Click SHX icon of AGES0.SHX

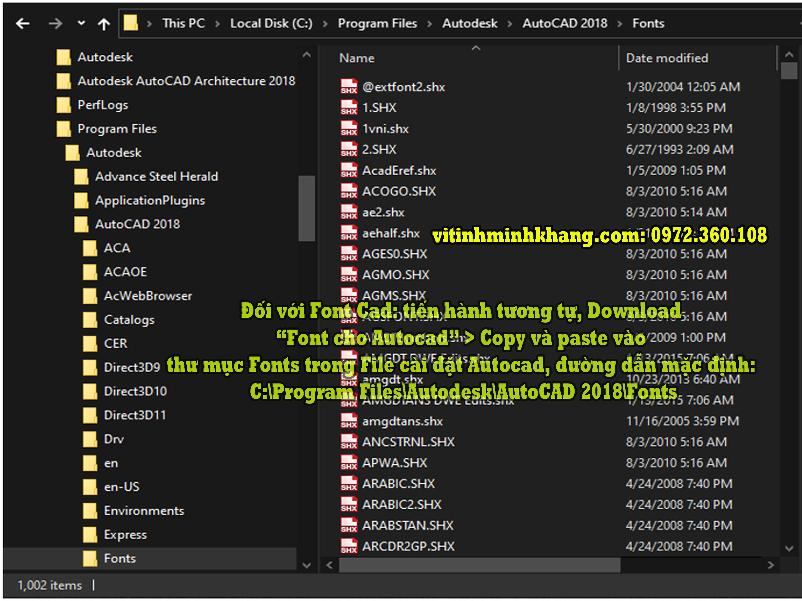(x=349, y=254)
